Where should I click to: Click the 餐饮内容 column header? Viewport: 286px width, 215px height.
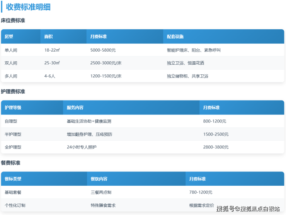(x=99, y=179)
